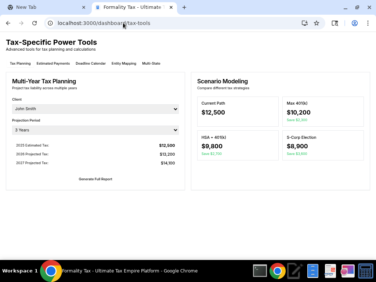This screenshot has height=282, width=376.
Task: Click the browser reload button
Action: pyautogui.click(x=35, y=23)
